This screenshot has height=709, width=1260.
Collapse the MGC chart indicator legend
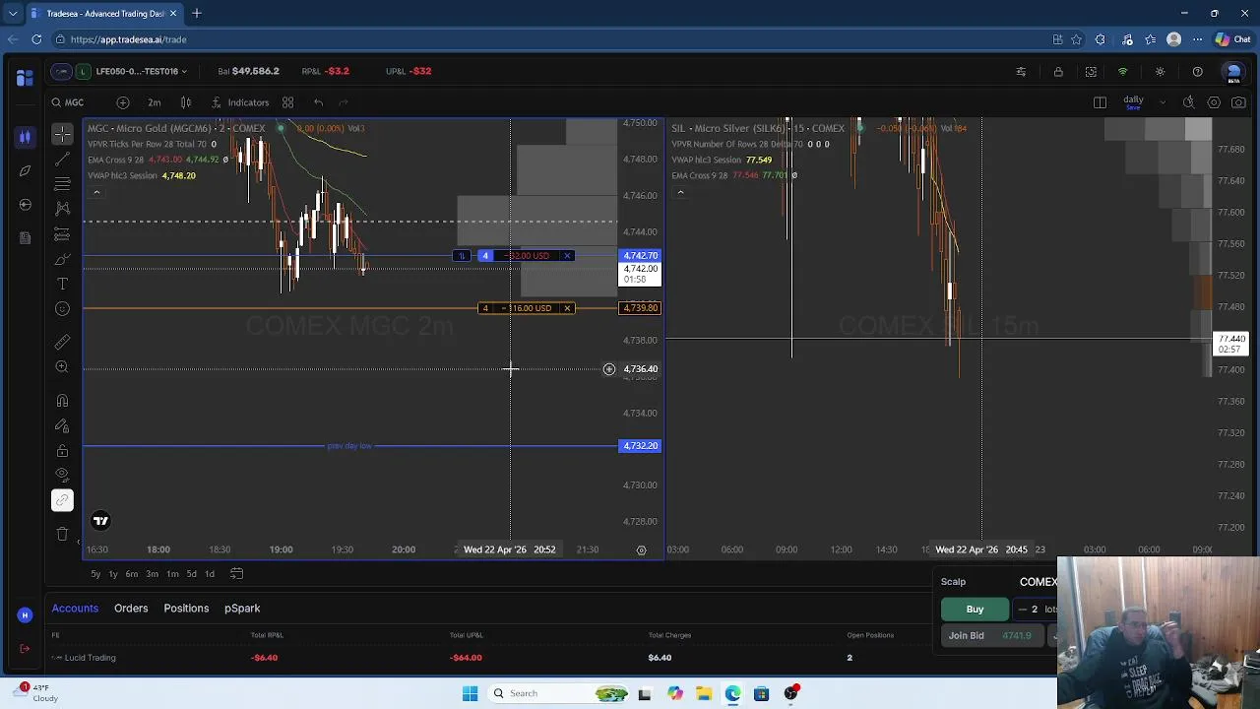pyautogui.click(x=96, y=193)
